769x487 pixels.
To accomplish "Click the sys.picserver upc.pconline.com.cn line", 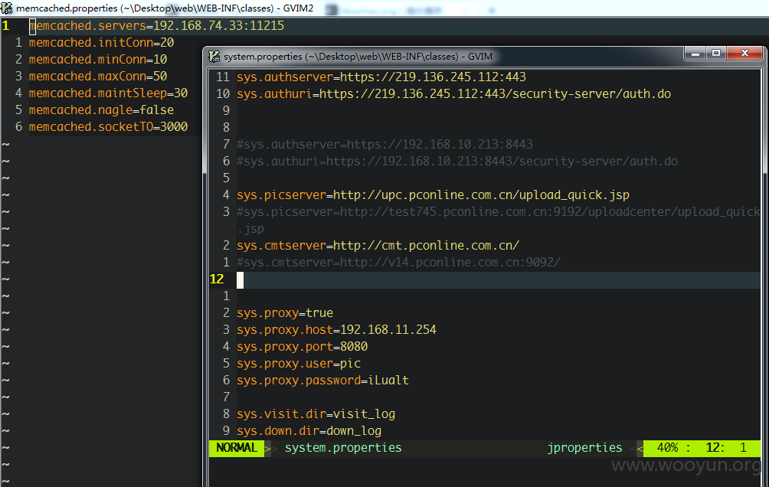I will pyautogui.click(x=433, y=194).
